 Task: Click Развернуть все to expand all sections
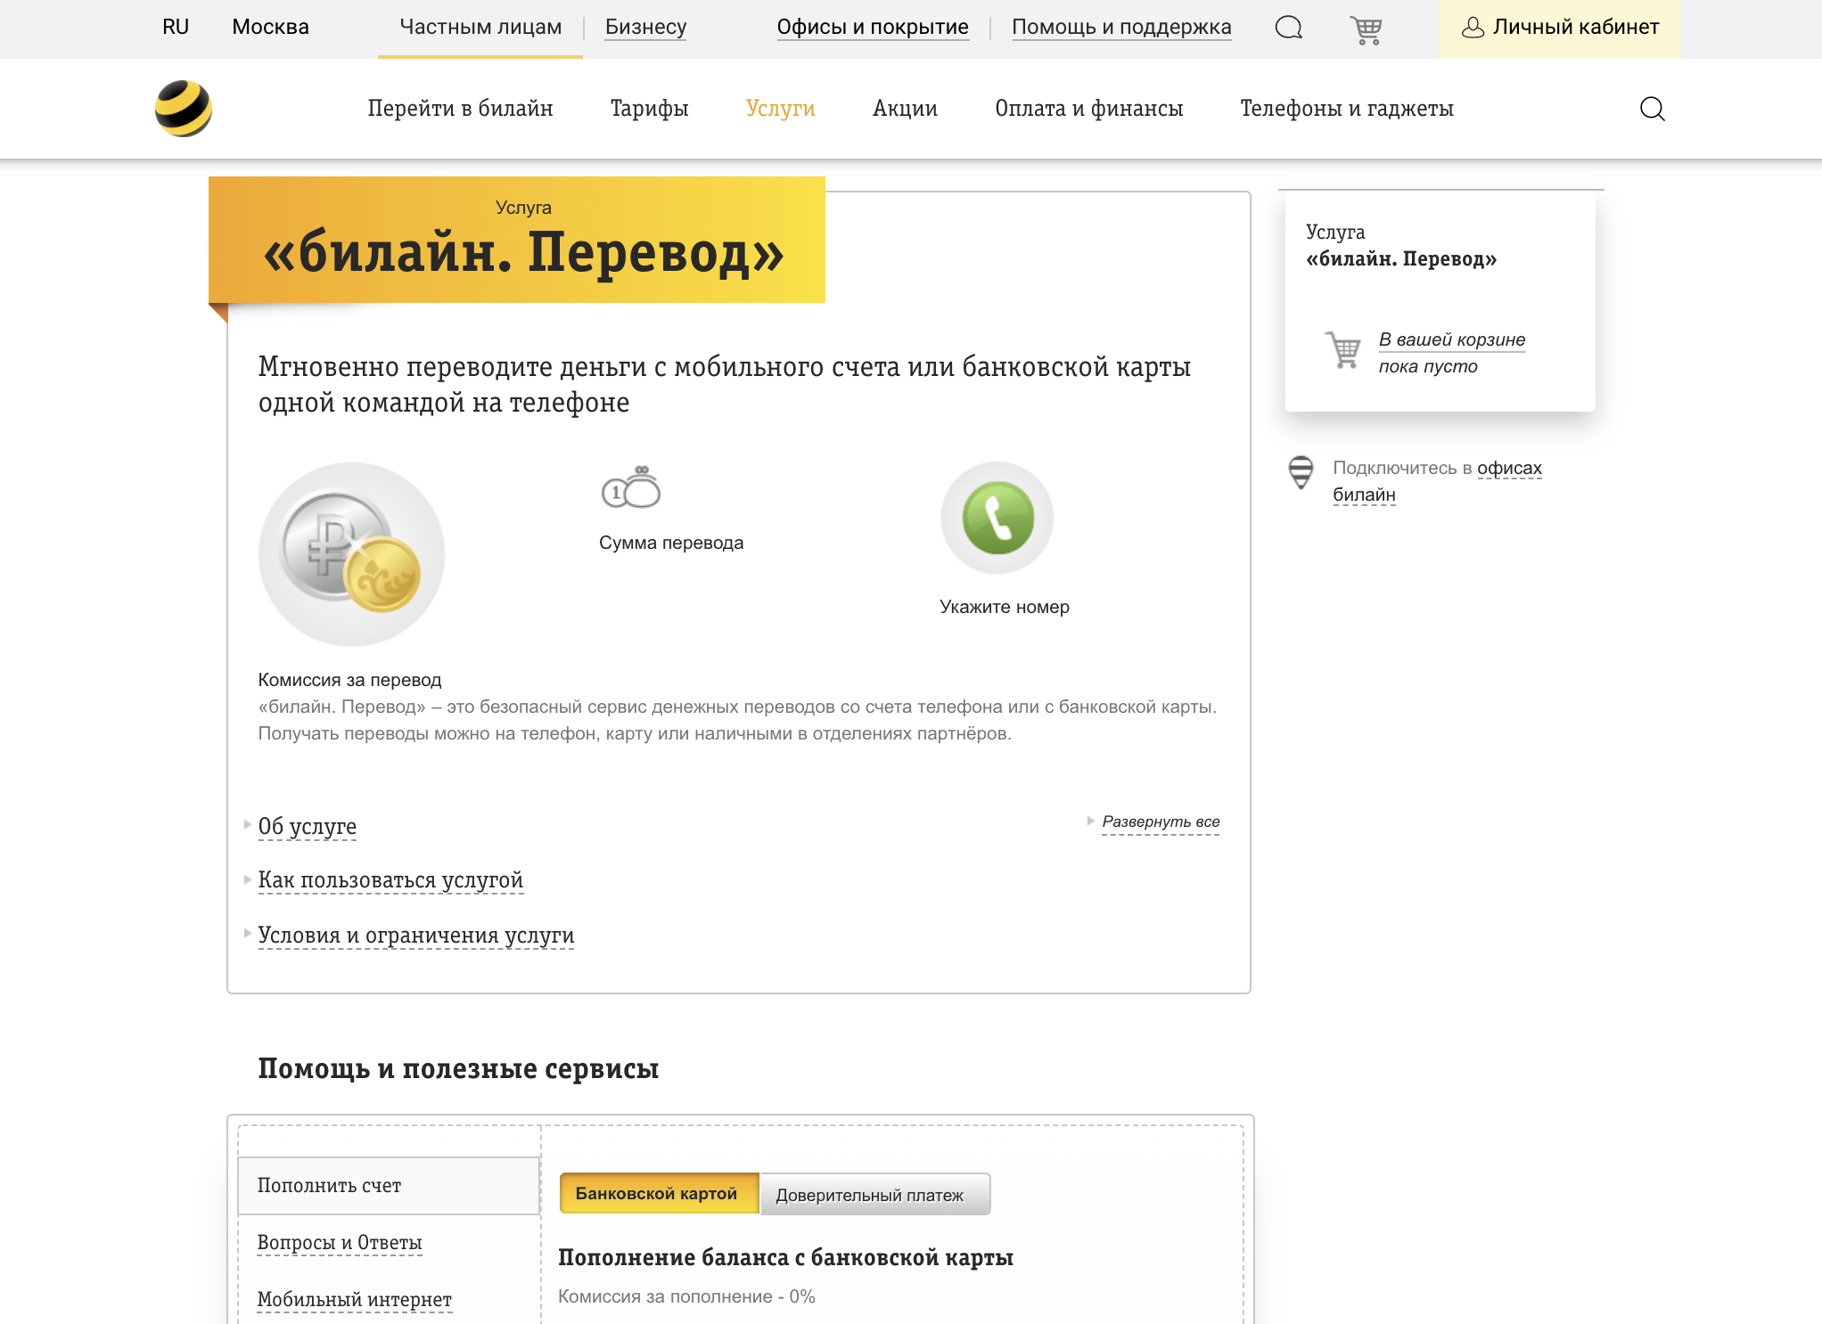pyautogui.click(x=1160, y=821)
